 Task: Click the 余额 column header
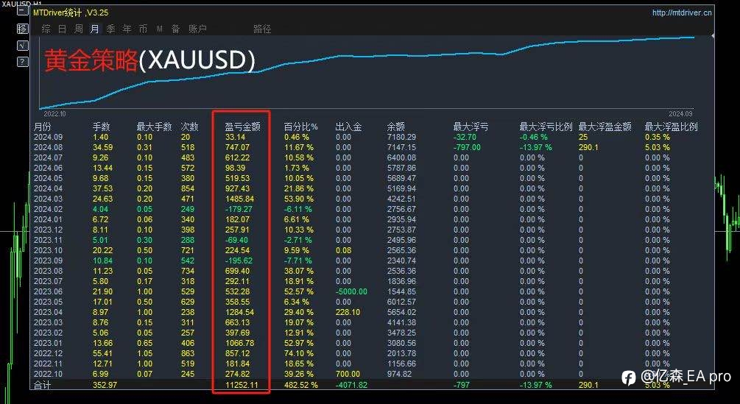tap(395, 127)
